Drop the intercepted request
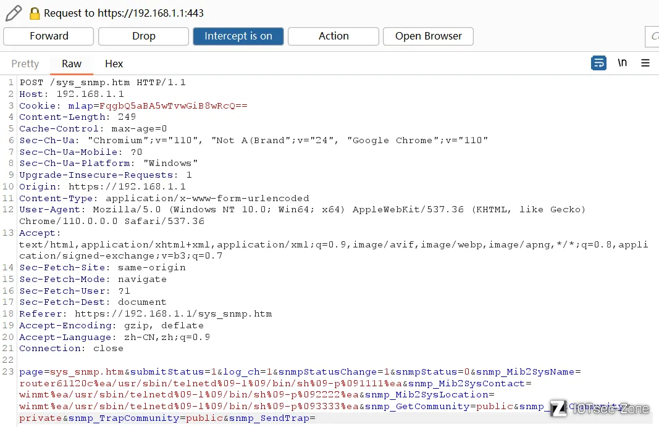 pyautogui.click(x=143, y=36)
